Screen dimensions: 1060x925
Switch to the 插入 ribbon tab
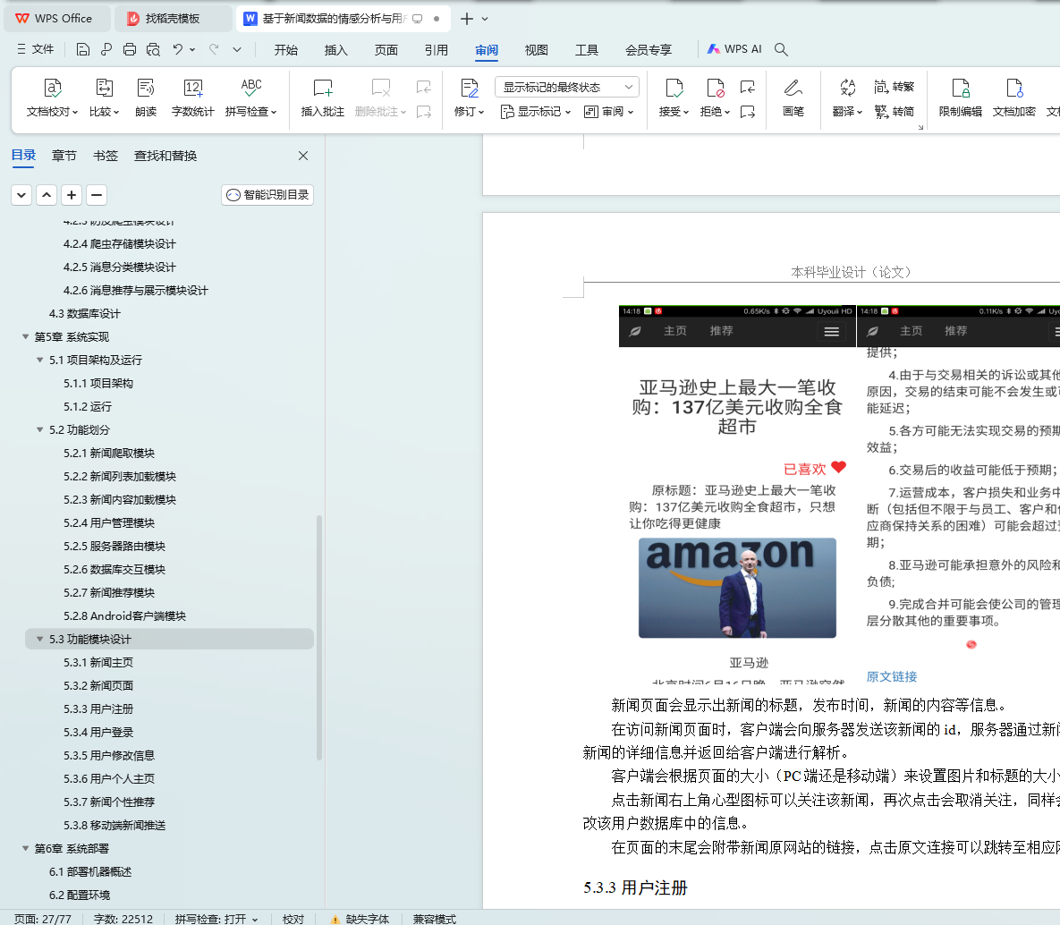pyautogui.click(x=336, y=49)
